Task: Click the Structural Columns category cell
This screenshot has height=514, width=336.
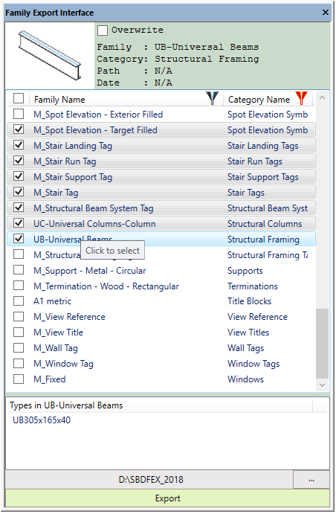Action: pos(265,224)
